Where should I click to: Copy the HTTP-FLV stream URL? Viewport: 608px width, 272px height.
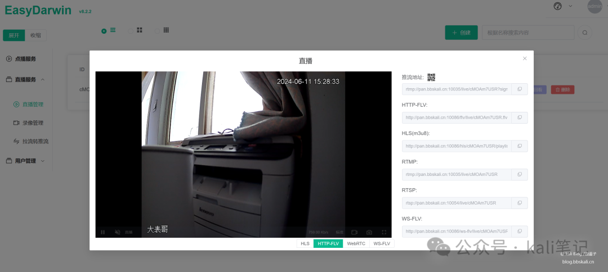pyautogui.click(x=519, y=117)
